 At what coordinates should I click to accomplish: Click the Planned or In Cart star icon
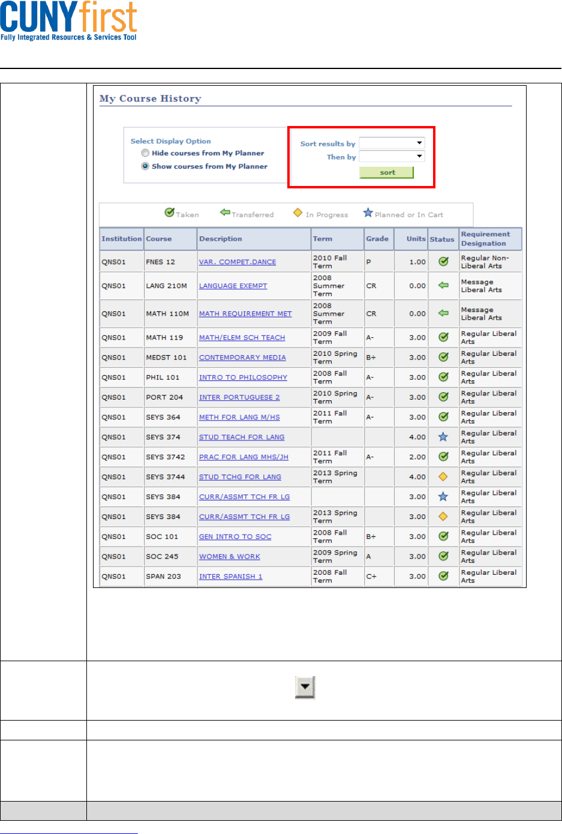tap(368, 212)
